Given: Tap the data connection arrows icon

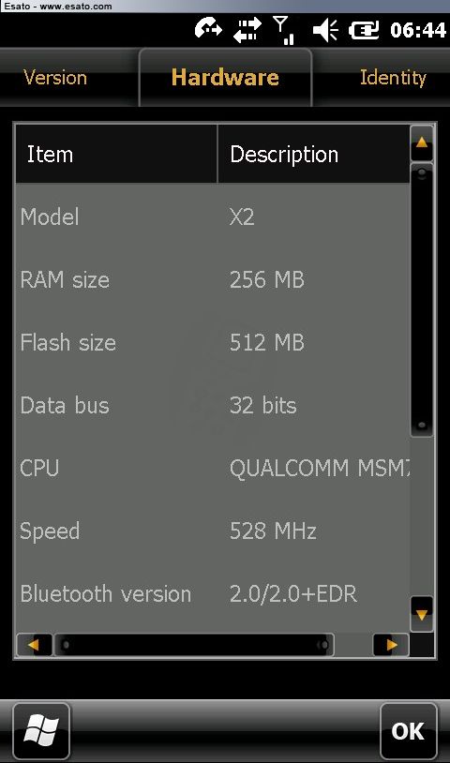Looking at the screenshot, I should pyautogui.click(x=247, y=30).
